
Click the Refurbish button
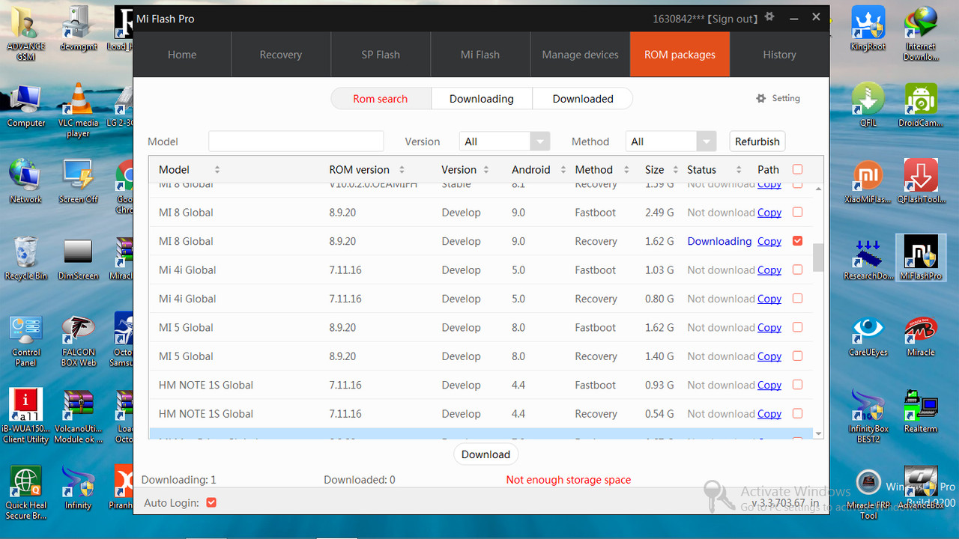click(757, 141)
